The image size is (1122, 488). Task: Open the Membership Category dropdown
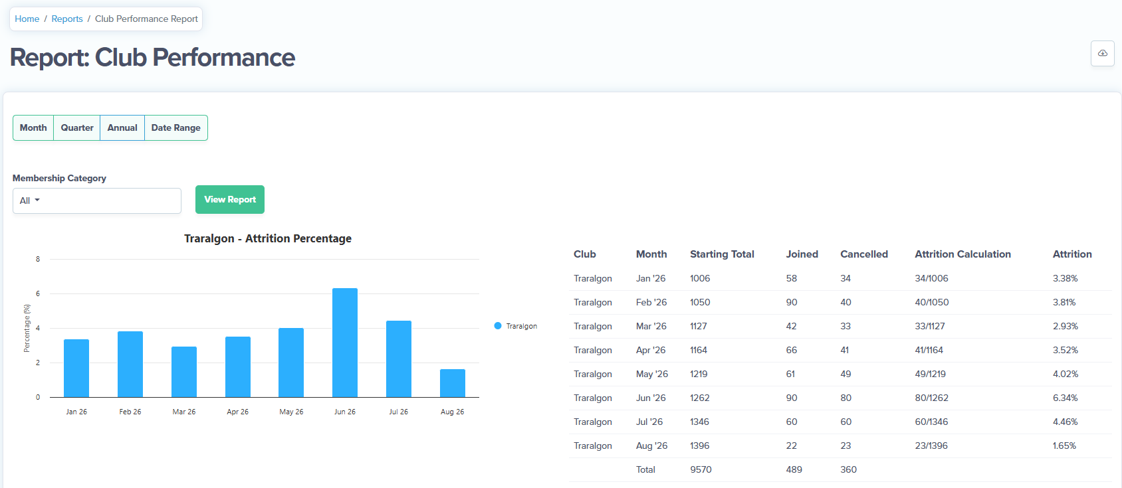tap(97, 201)
